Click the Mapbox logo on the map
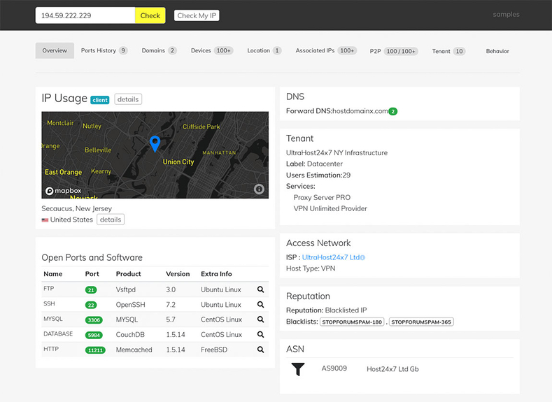The image size is (552, 402). coord(64,191)
